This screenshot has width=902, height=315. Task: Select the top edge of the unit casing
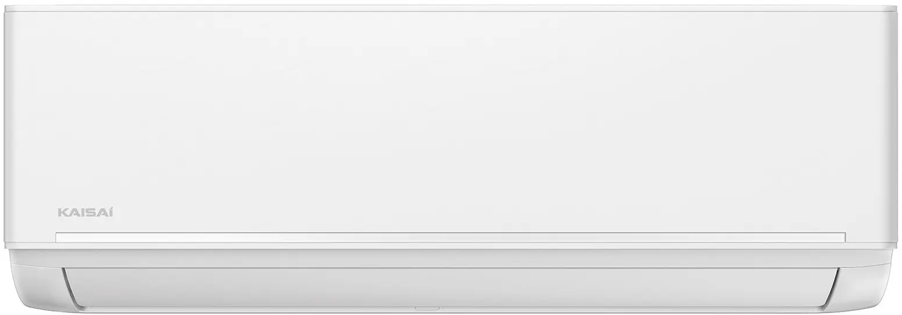451,8
